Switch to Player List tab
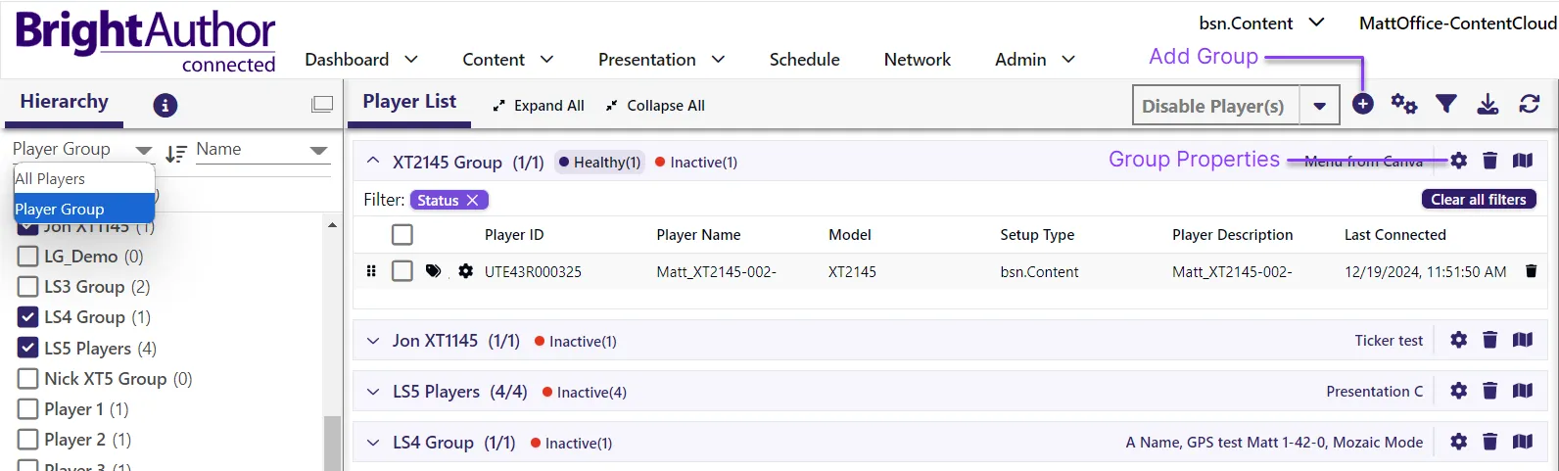 pyautogui.click(x=409, y=102)
